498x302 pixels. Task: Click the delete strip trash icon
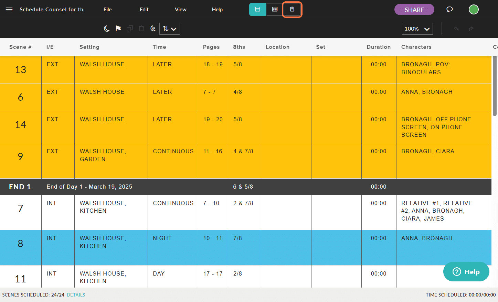(141, 29)
